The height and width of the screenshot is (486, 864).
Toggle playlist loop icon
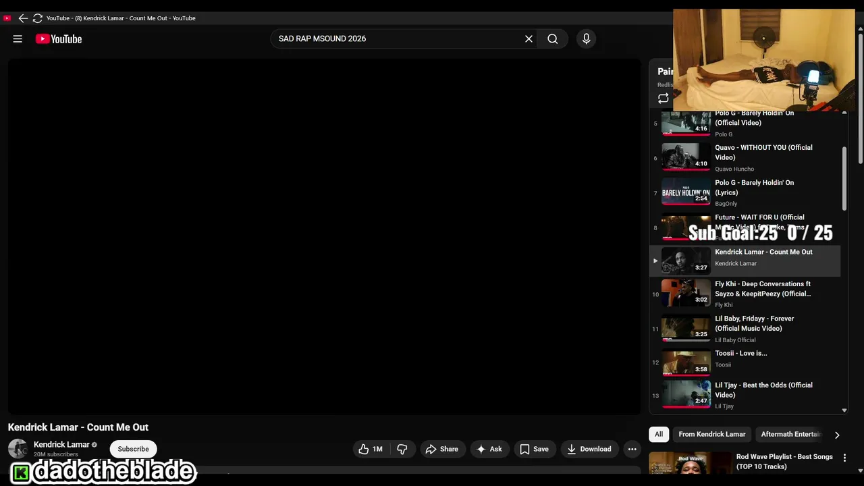tap(664, 99)
